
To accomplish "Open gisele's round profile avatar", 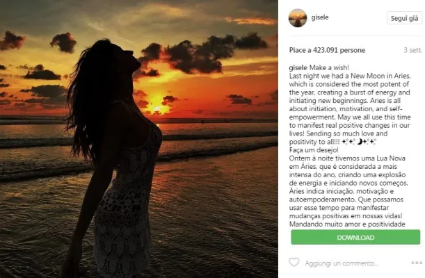I will coord(298,18).
